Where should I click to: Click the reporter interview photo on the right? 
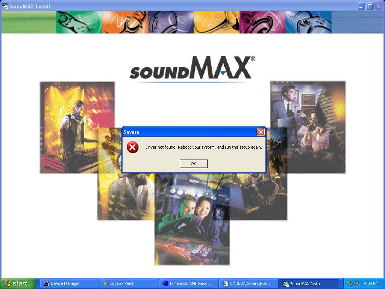click(308, 127)
